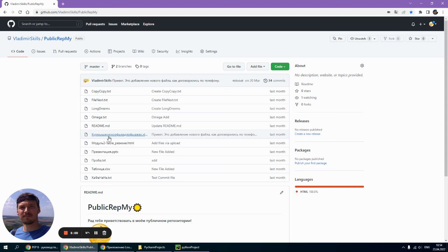Open Marketplace in the top navigation
Viewport: 448px width, 252px height.
(x=130, y=24)
